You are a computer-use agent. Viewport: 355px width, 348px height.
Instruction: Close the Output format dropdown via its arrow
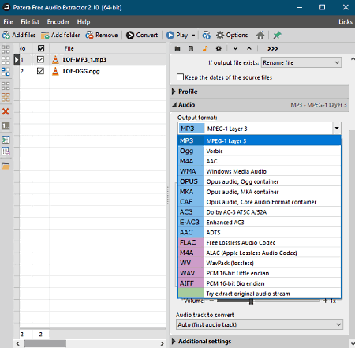(x=337, y=129)
